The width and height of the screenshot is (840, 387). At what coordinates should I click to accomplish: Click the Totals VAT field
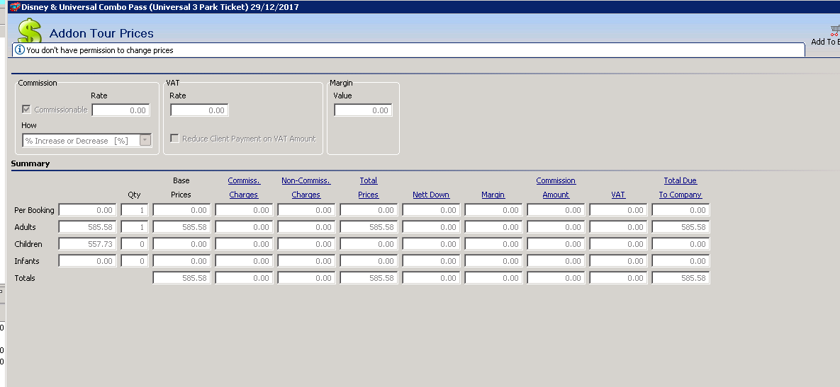619,278
